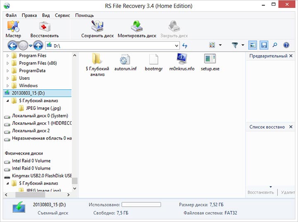Collapse $ Глубокий анализ under D: drive
The height and width of the screenshot is (222, 298).
click(x=7, y=101)
